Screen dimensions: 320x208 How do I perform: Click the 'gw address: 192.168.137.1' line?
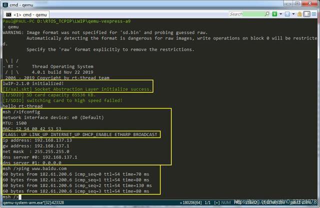coord(36,146)
